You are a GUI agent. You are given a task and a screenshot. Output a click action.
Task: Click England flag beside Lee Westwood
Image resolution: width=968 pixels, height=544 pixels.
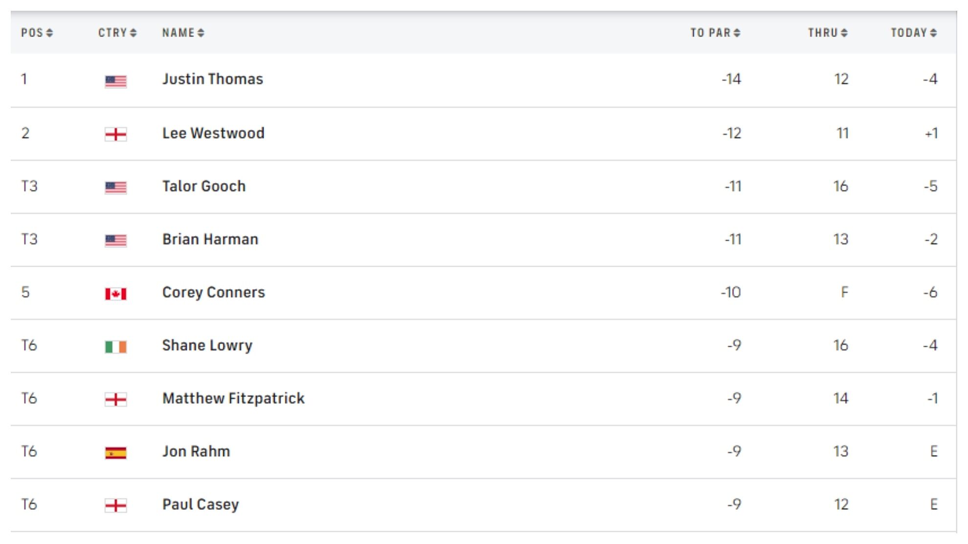click(116, 134)
